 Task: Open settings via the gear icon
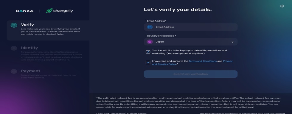click(282, 6)
